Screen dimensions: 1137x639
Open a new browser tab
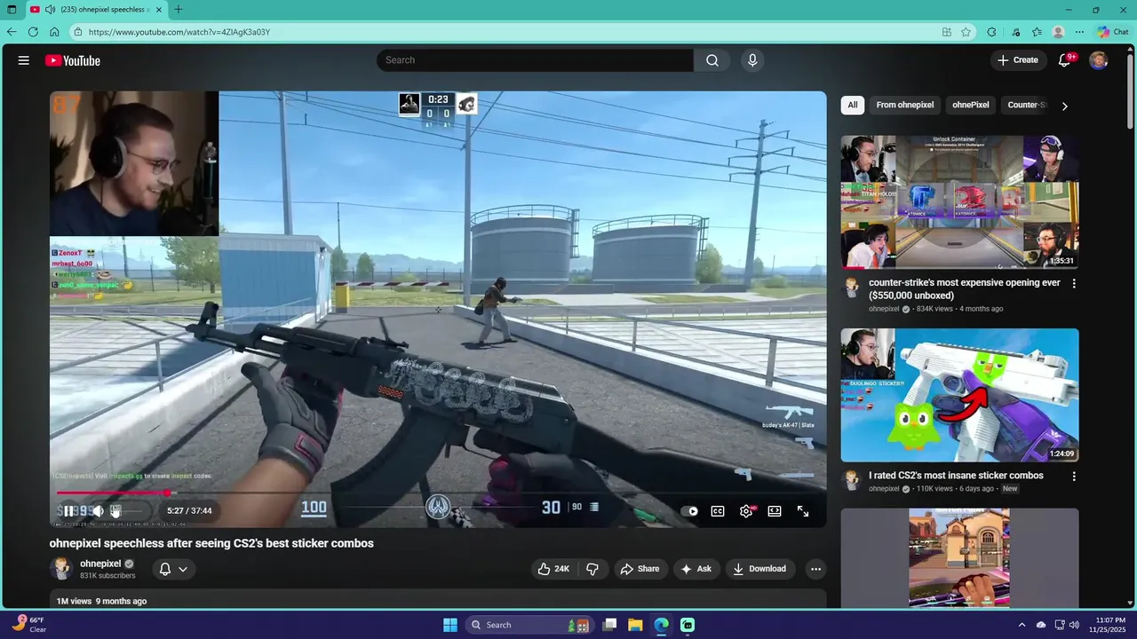(179, 10)
